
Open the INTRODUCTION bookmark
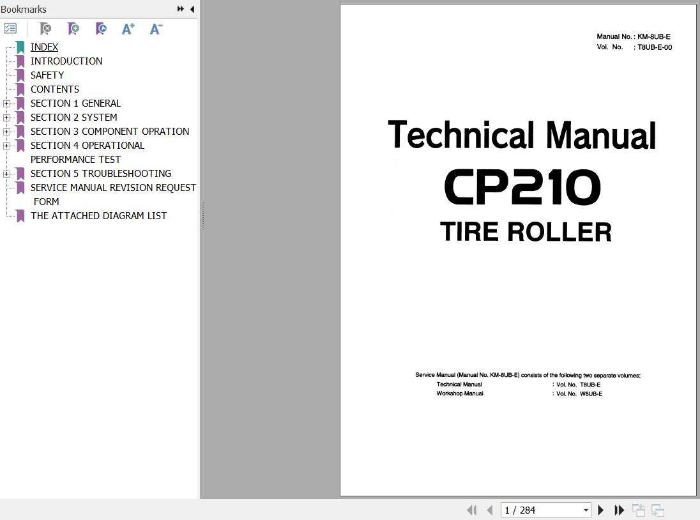(x=66, y=61)
